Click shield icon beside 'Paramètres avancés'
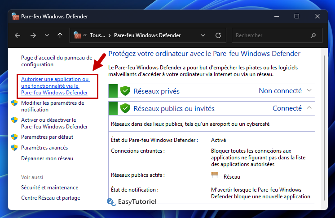The width and height of the screenshot is (335, 218). click(x=14, y=148)
